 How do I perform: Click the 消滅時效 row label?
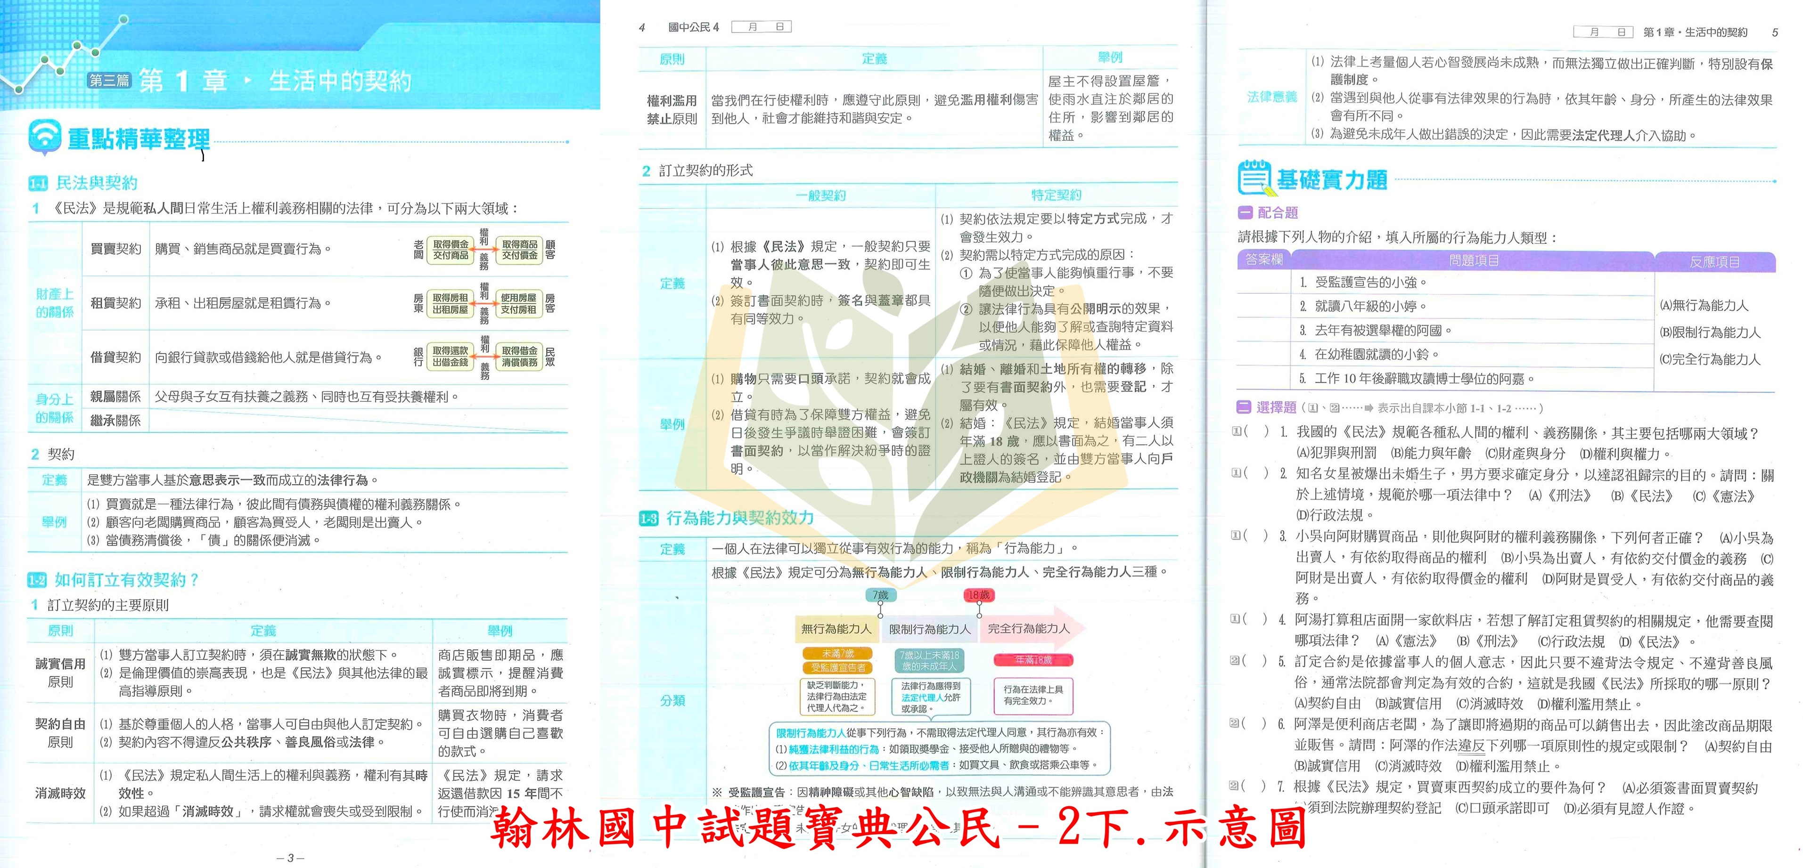coord(60,793)
